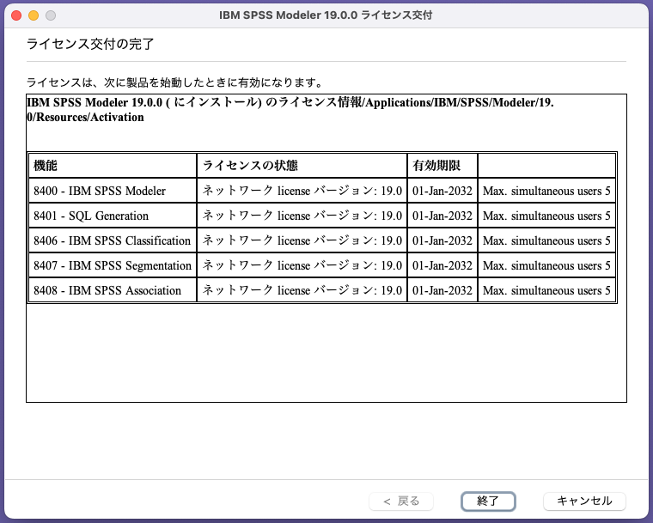Screen dimensions: 653x523
Task: Click the 有効期限 column header
Action: (x=442, y=165)
